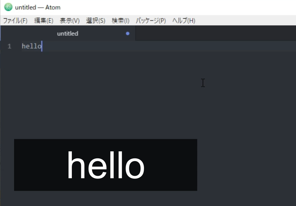Open the ファイル(F) menu
This screenshot has height=206, width=296.
[x=15, y=20]
